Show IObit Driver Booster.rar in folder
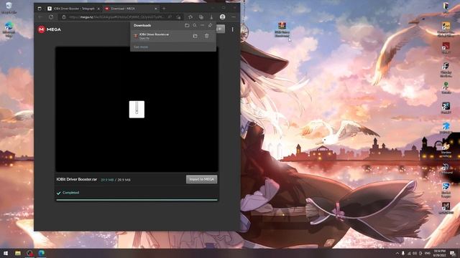 195,36
